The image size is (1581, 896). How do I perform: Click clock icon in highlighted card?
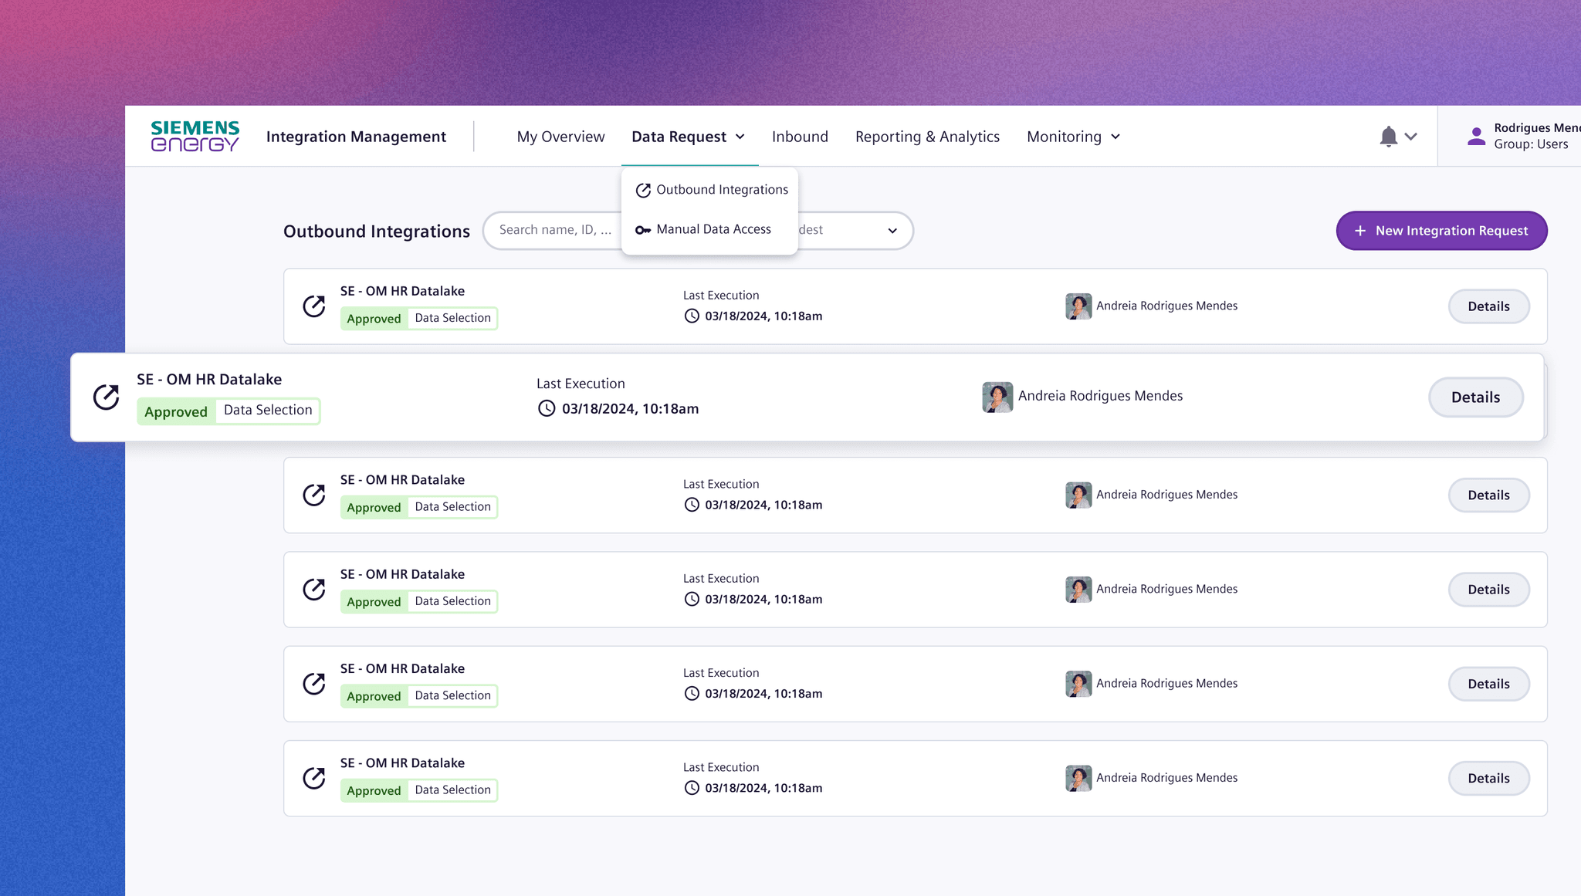[547, 408]
